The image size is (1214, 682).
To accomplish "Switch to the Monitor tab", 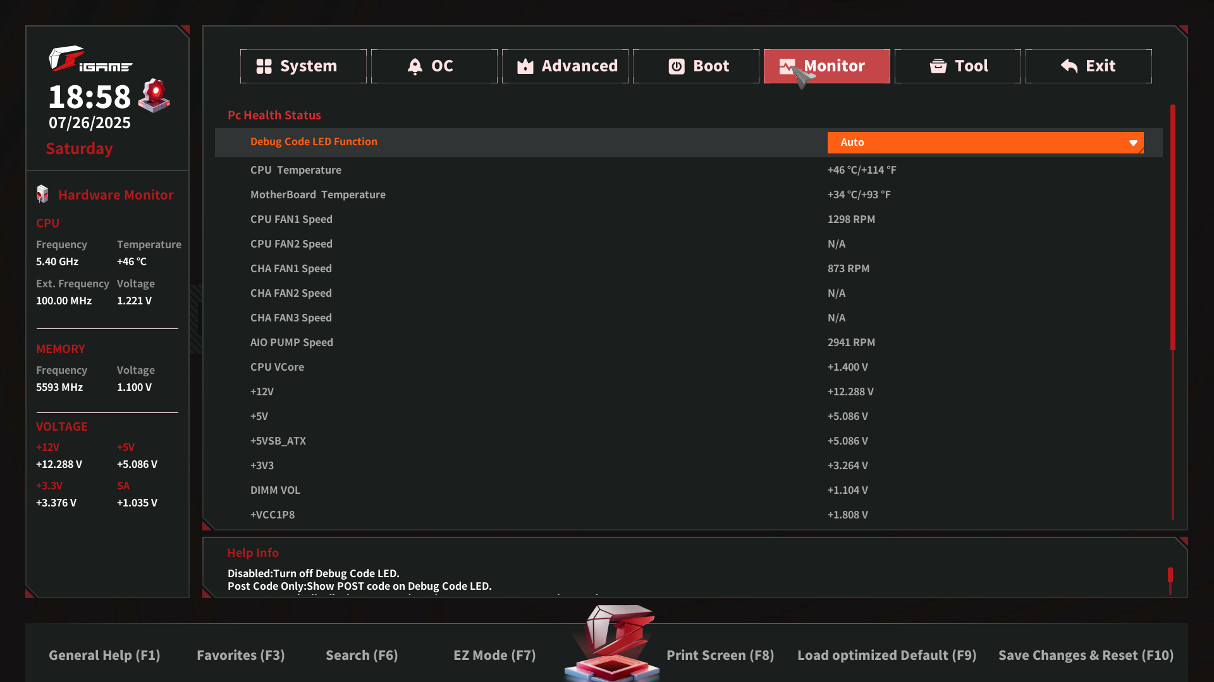I will [833, 66].
